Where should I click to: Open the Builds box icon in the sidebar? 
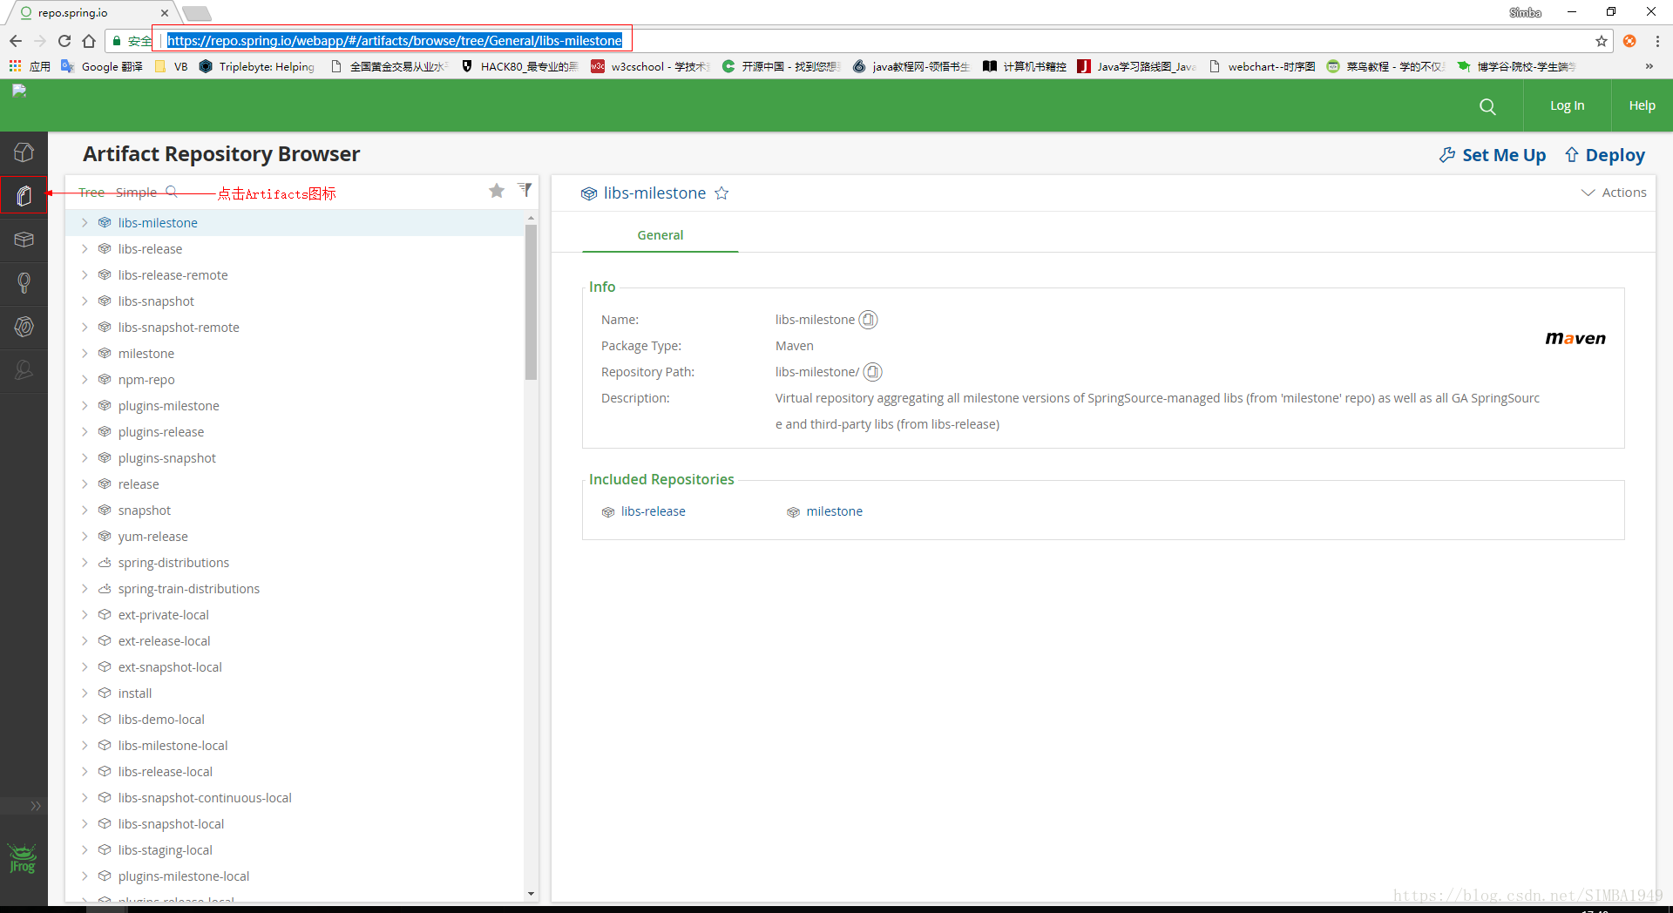[x=24, y=240]
